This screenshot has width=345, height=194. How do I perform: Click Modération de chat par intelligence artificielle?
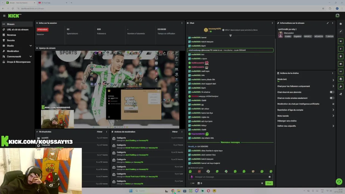(298, 104)
